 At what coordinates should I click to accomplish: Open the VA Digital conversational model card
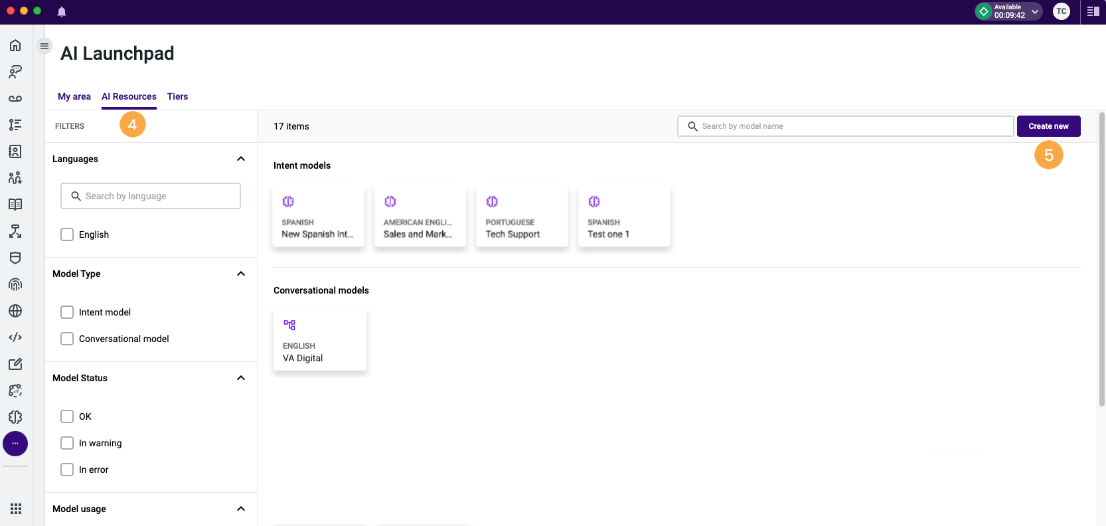point(320,339)
